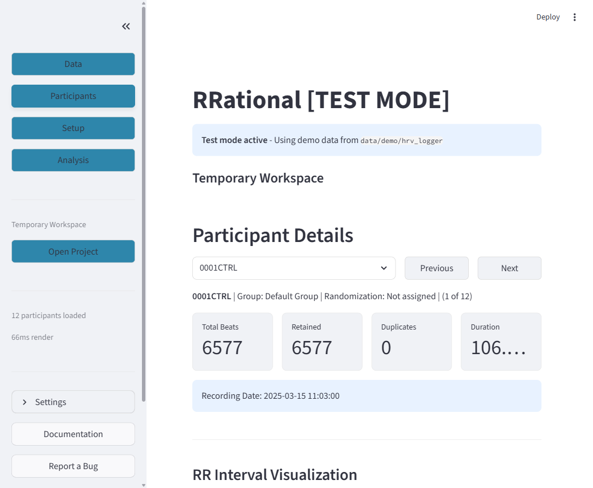Click the Test mode active notice
This screenshot has height=488, width=593.
(366, 140)
